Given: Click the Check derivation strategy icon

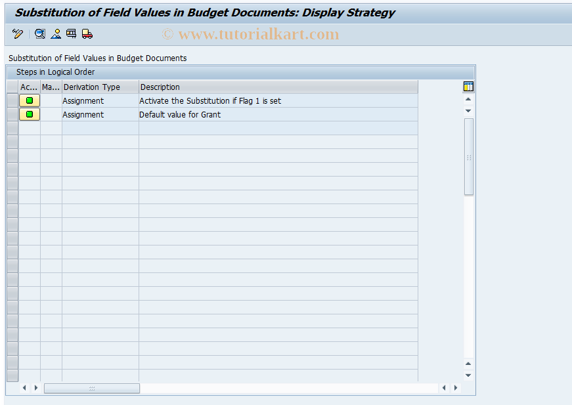Looking at the screenshot, I should [39, 33].
